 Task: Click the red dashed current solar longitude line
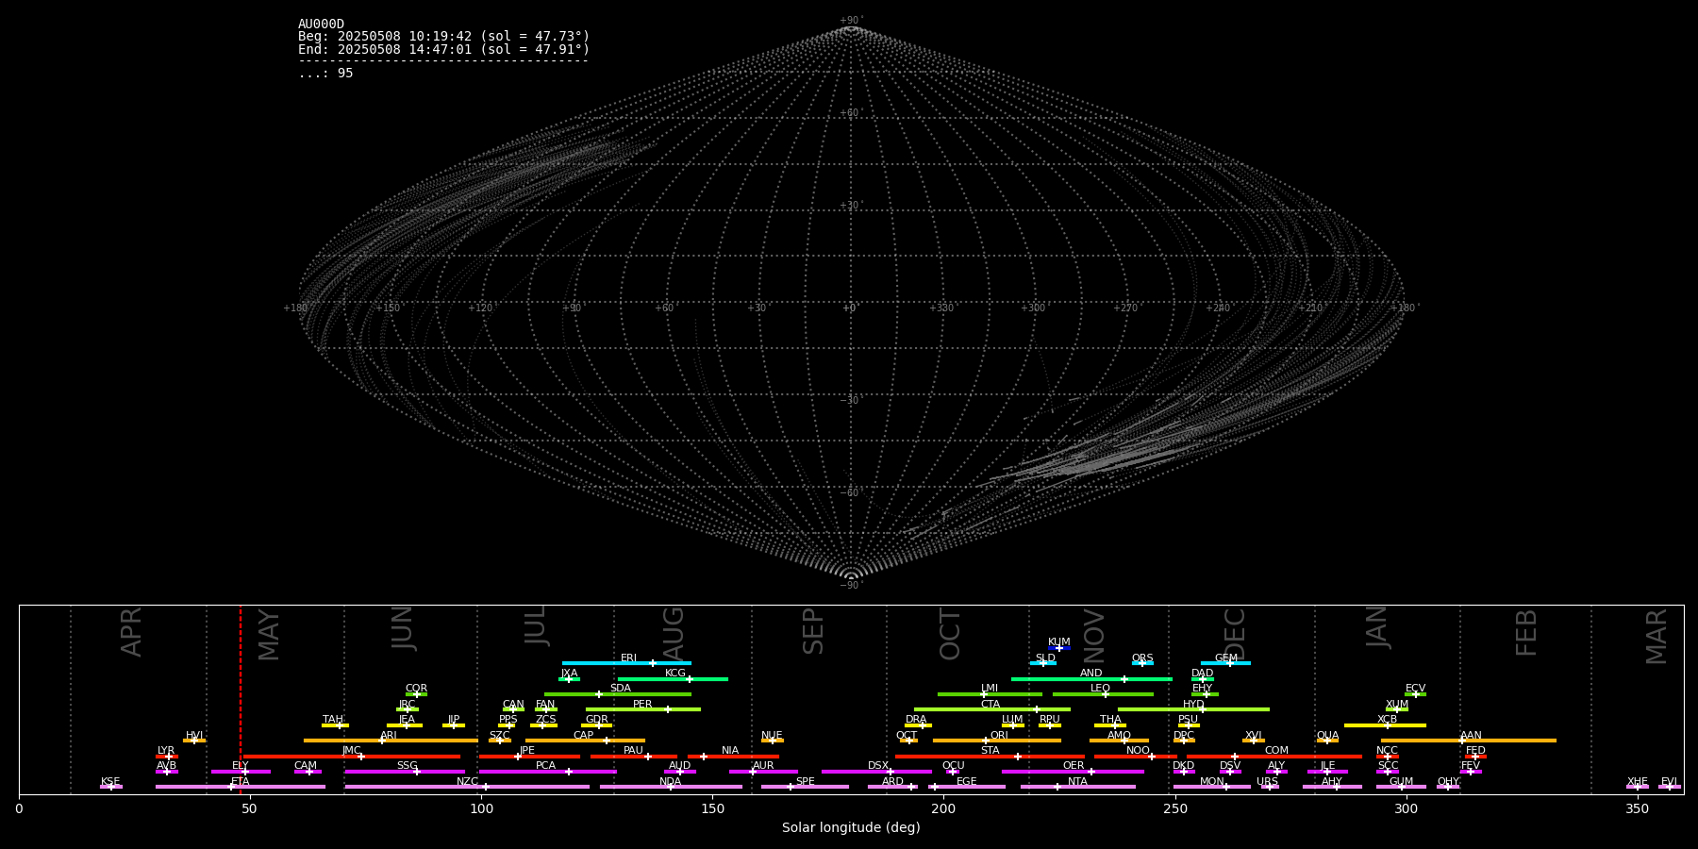(241, 698)
